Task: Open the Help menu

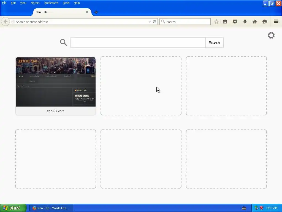Action: point(77,3)
